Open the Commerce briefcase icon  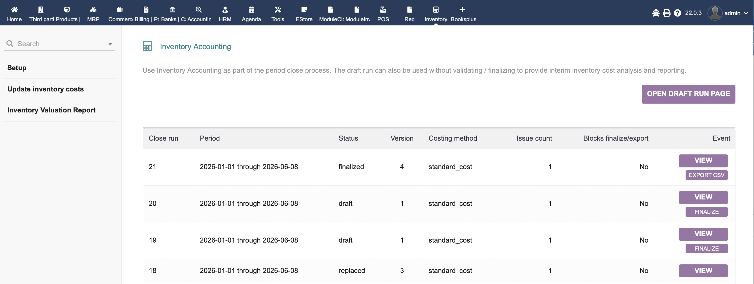point(120,10)
